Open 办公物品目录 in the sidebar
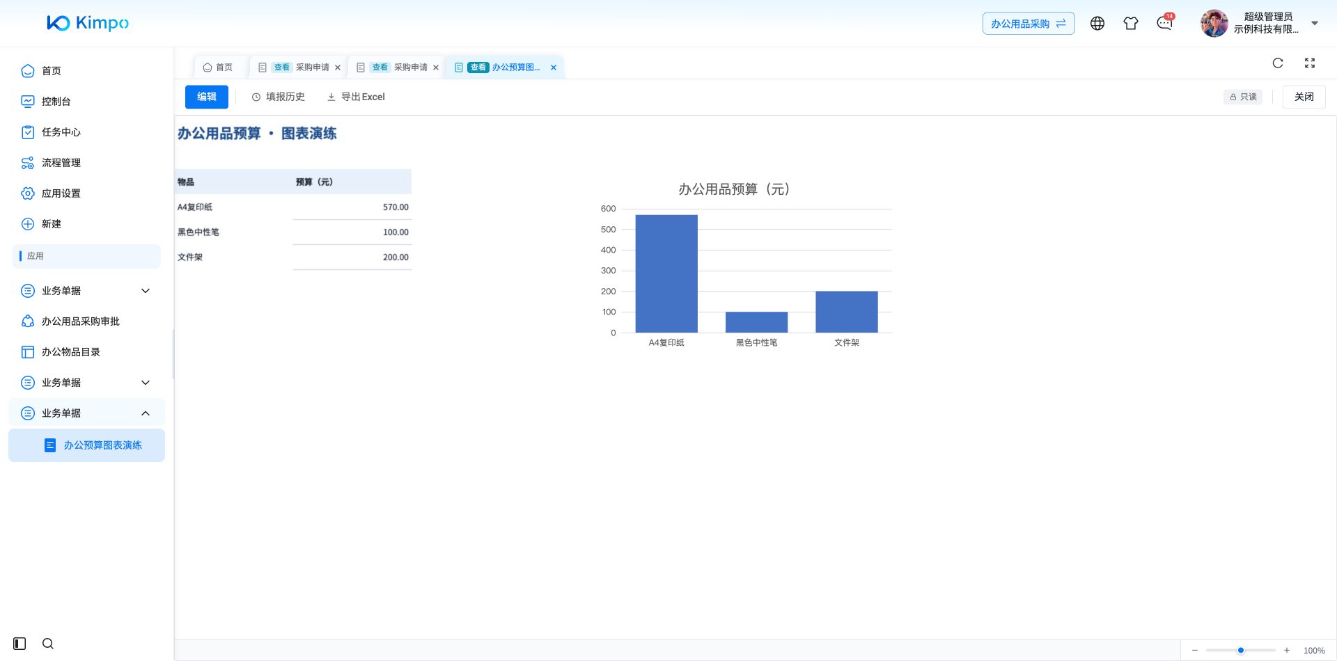The width and height of the screenshot is (1337, 661). pyautogui.click(x=70, y=352)
